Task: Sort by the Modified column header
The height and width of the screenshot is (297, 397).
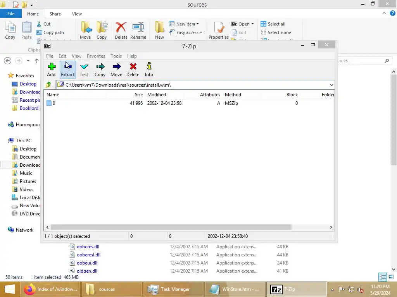Action: [157, 95]
